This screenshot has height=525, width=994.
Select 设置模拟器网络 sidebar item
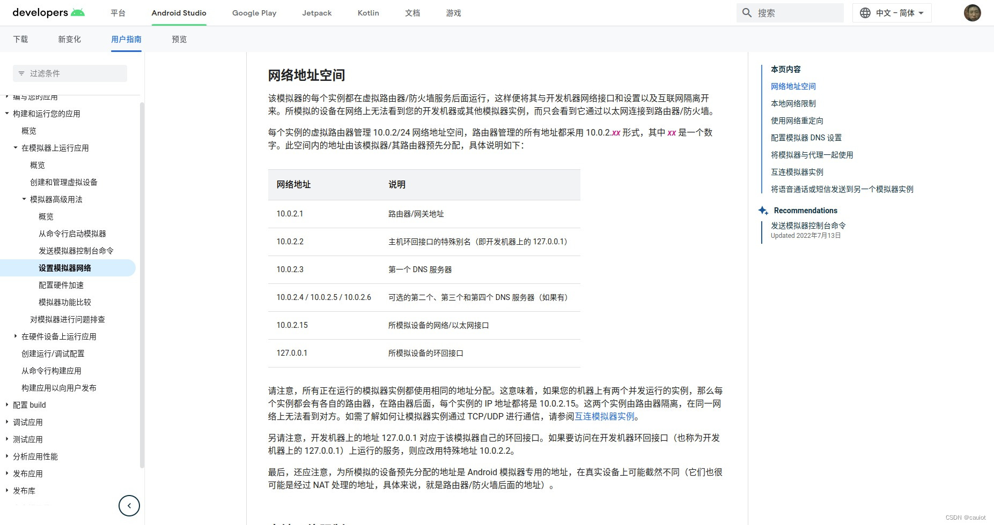coord(65,268)
